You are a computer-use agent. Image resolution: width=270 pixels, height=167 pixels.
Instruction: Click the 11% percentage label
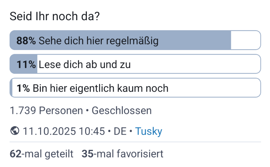pos(26,64)
